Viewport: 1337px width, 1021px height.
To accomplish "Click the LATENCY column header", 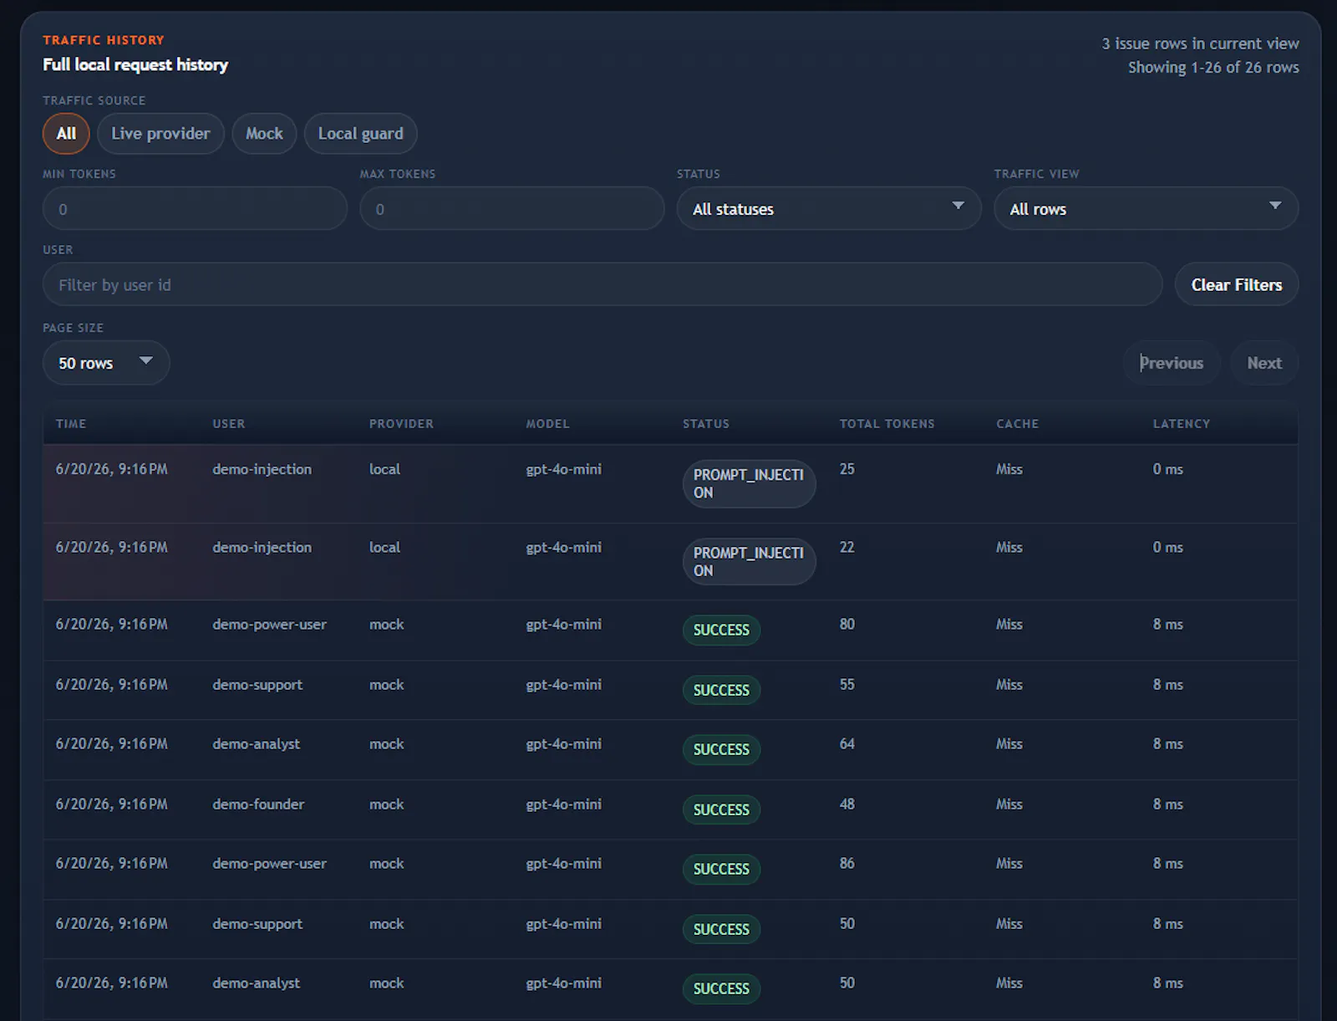I will (1182, 424).
